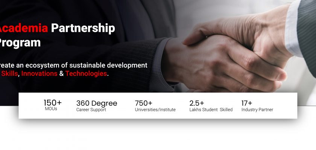Viewport: 316px width, 150px height.
Task: Click the red Academia heading word
Action: 24,28
